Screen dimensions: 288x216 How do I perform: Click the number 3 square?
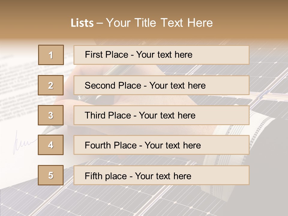(x=51, y=115)
